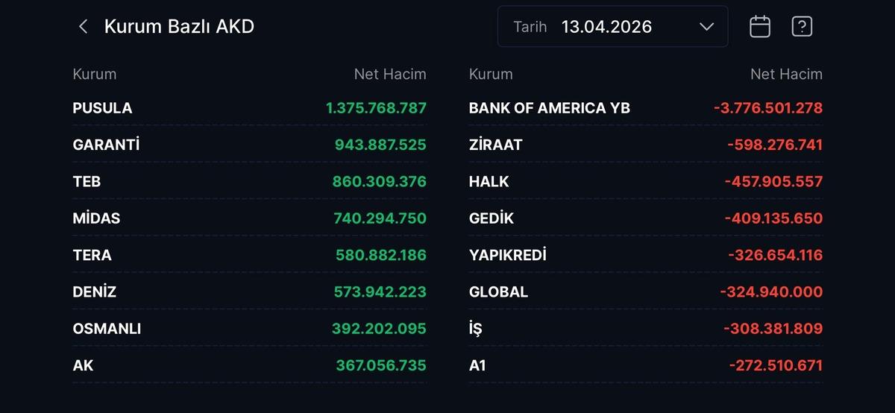Expand the Tarih date dropdown
Viewport: 895px width, 413px height.
612,27
